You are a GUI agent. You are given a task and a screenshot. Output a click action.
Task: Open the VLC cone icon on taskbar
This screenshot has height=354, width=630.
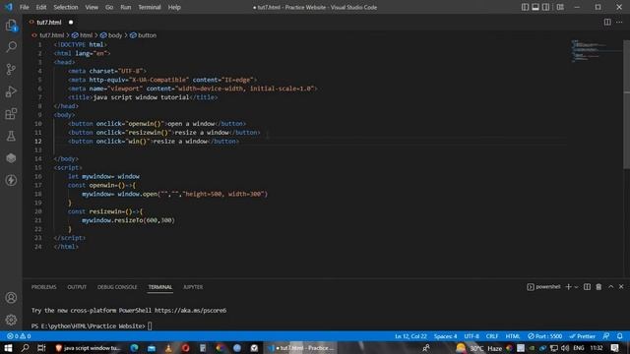168,347
